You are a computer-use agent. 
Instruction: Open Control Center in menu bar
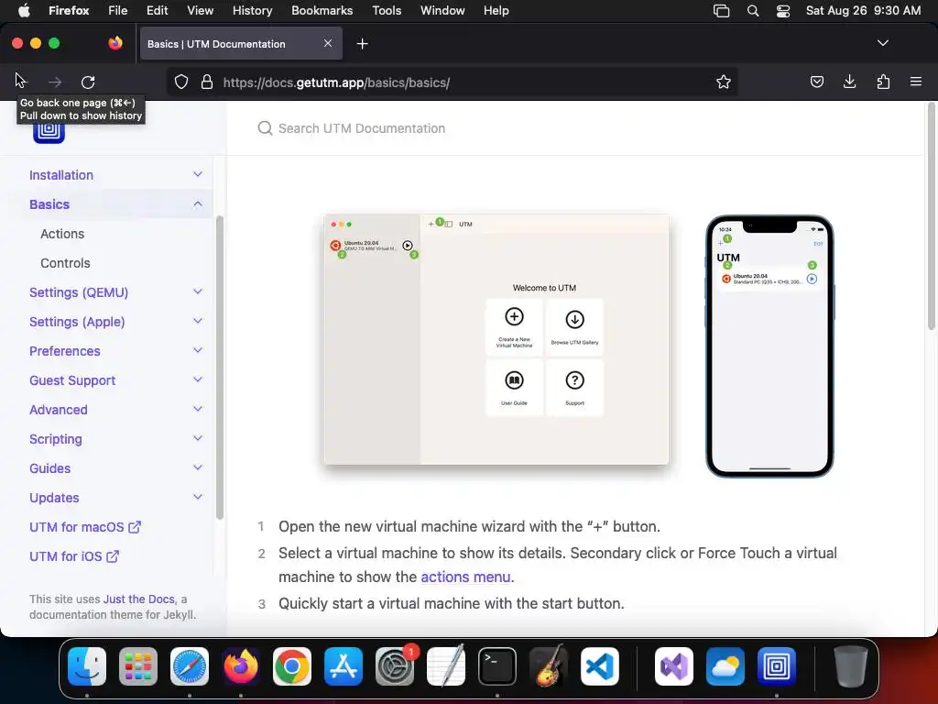pos(783,11)
